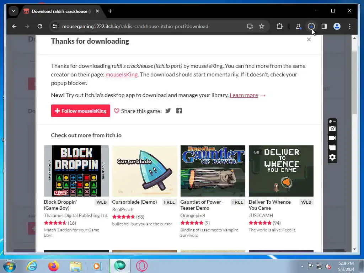Image resolution: width=364 pixels, height=273 pixels.
Task: Follow the Learn more link
Action: [x=244, y=95]
